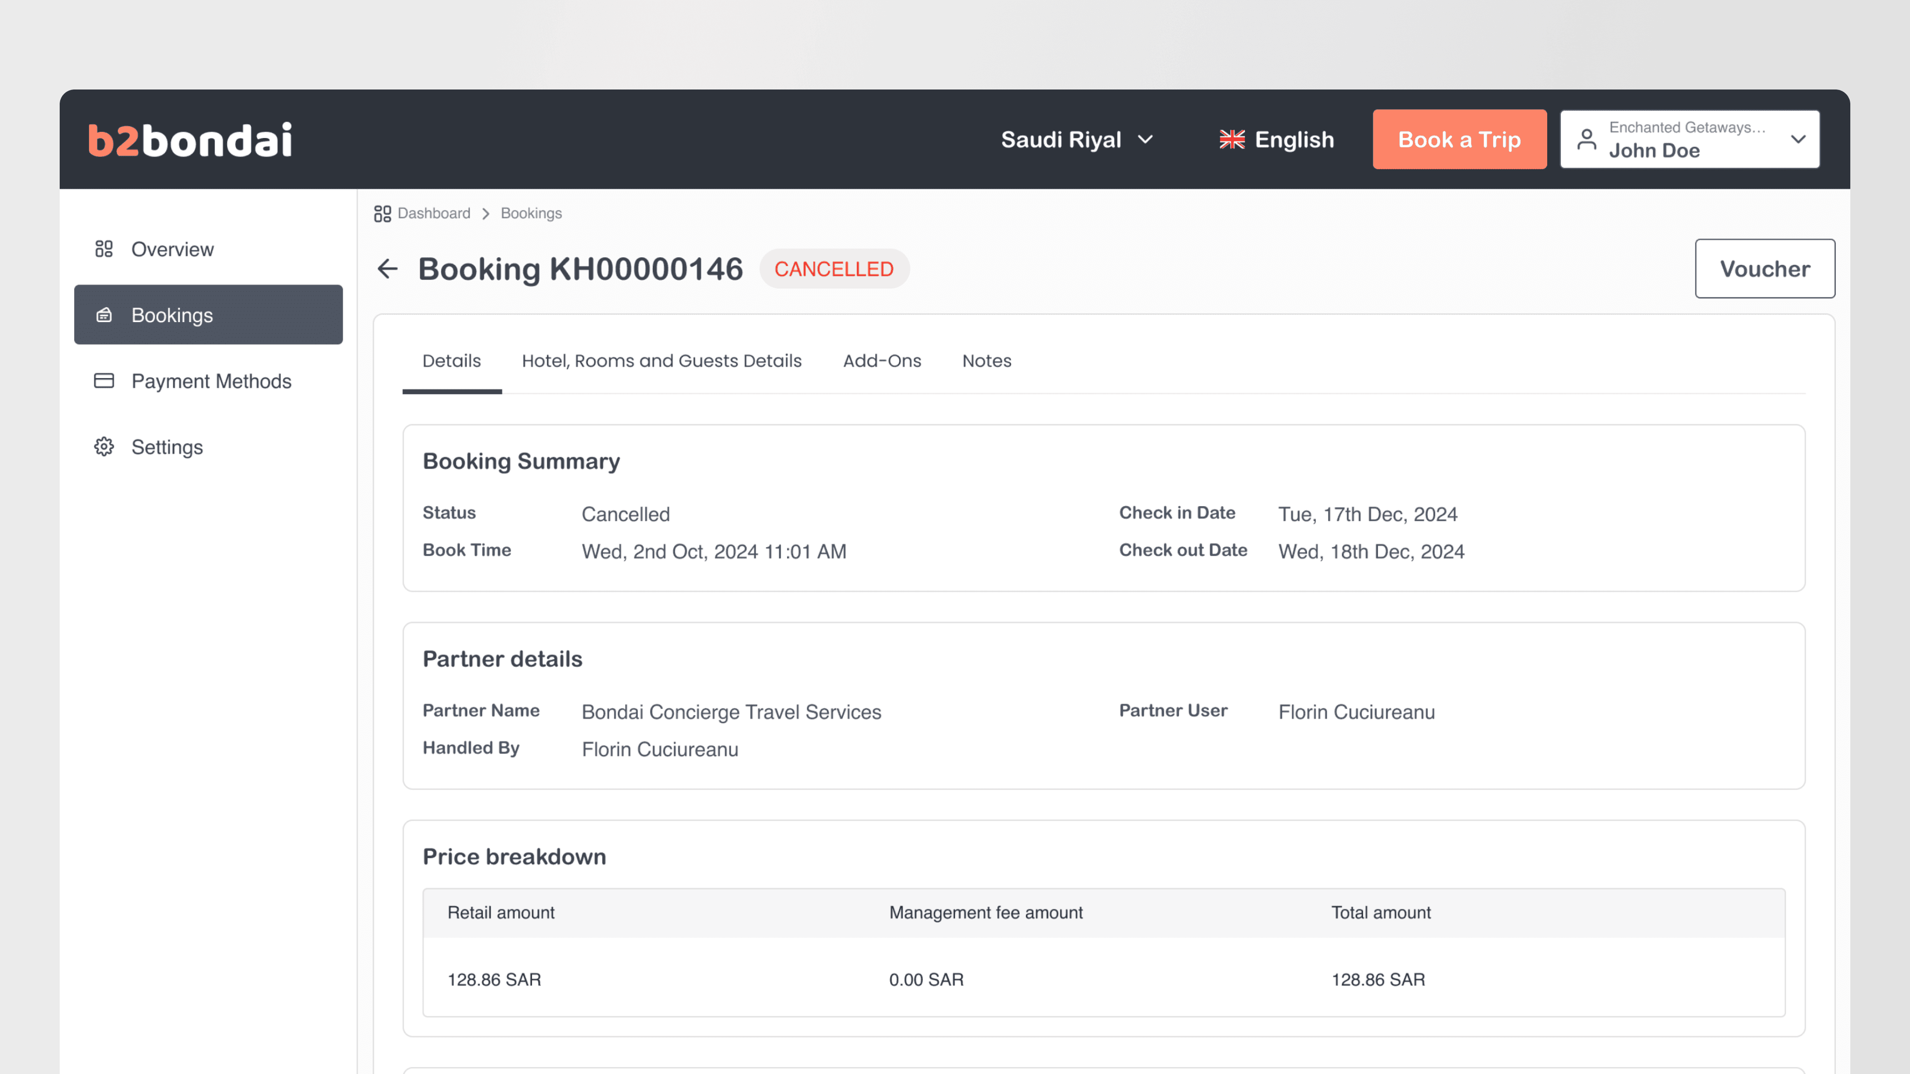1910x1074 pixels.
Task: Click the Payment Methods card icon
Action: [104, 381]
